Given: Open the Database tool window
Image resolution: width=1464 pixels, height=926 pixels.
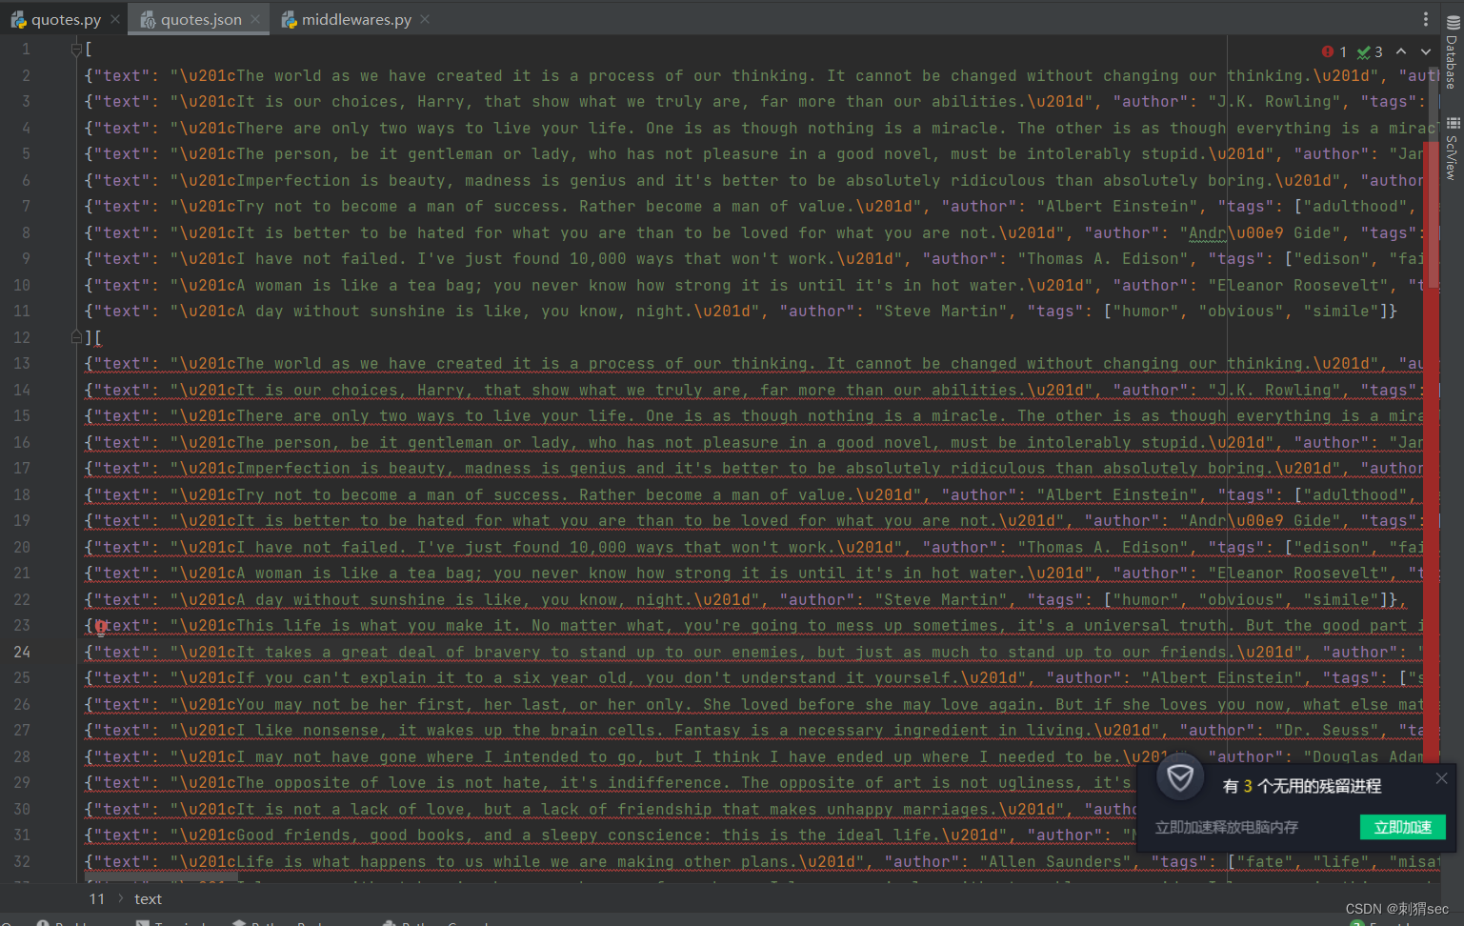Looking at the screenshot, I should 1452,53.
